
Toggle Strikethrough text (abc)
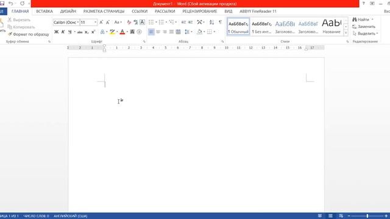pos(80,32)
